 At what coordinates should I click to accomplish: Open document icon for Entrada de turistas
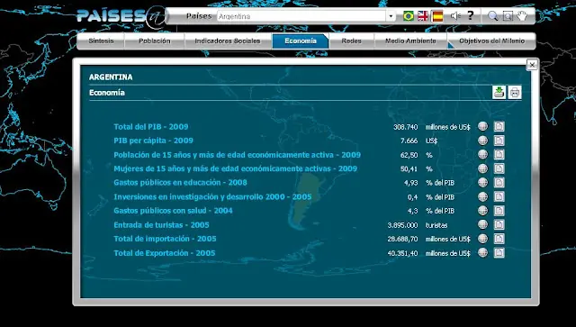[499, 224]
